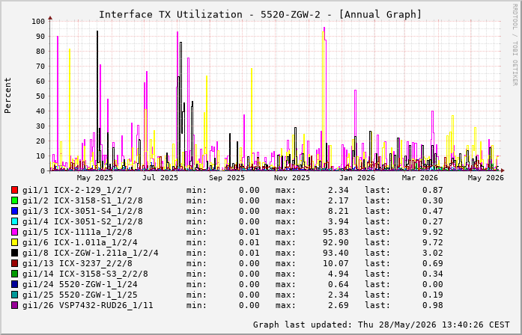Screen dimensions: 522x335
Task: Click legend label gi1/26 VSP7432-RUD26_1/11
Action: pos(88,305)
